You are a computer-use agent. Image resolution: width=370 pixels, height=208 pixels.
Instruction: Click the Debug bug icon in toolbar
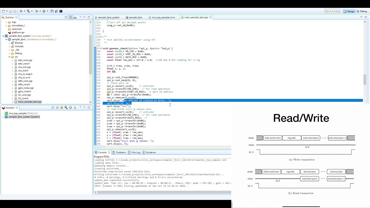click(36, 11)
